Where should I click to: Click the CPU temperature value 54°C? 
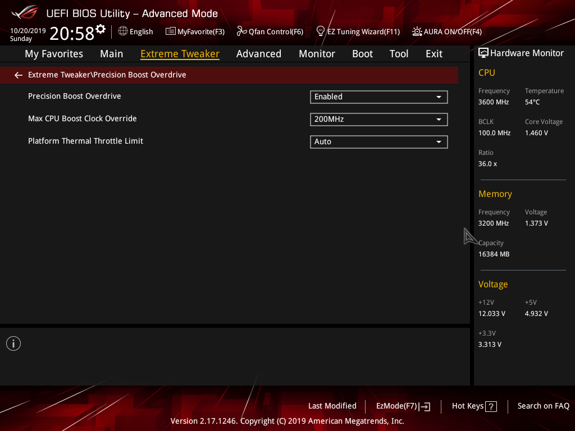[x=532, y=102]
